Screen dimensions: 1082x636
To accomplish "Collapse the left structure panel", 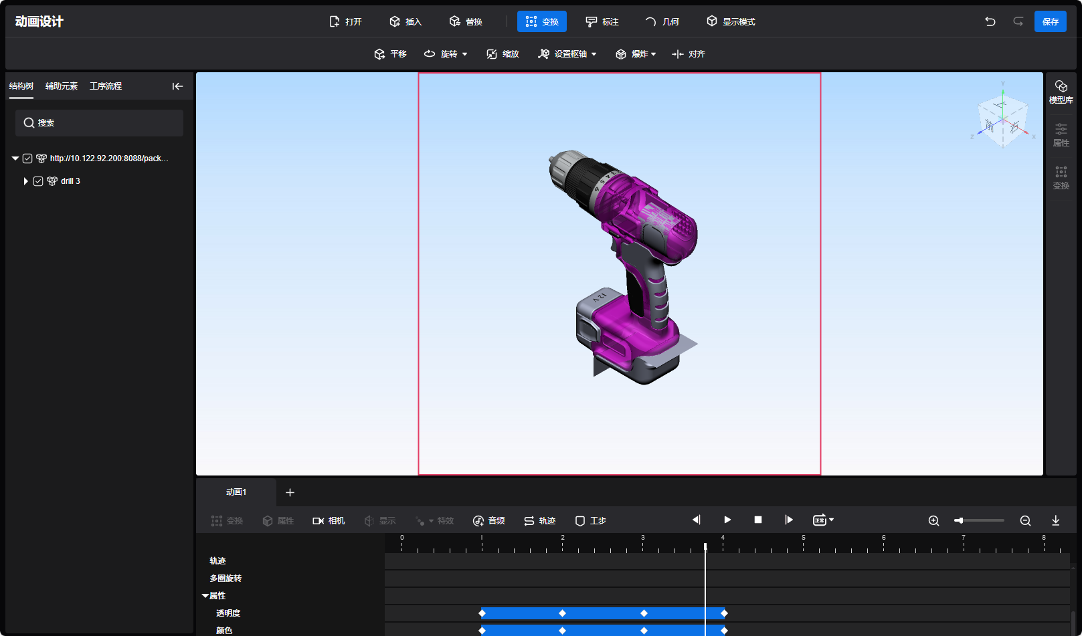I will [x=177, y=86].
